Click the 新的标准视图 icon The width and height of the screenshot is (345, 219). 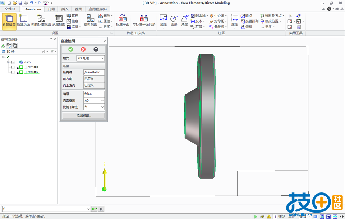(41, 20)
